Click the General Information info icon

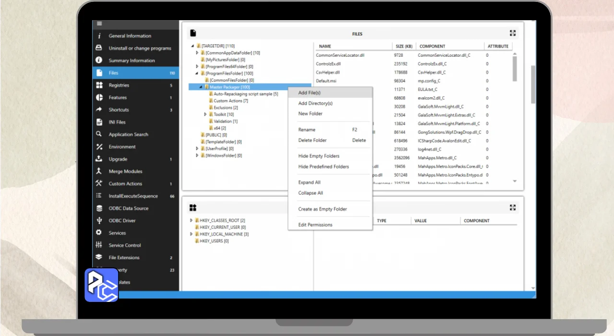coord(99,36)
